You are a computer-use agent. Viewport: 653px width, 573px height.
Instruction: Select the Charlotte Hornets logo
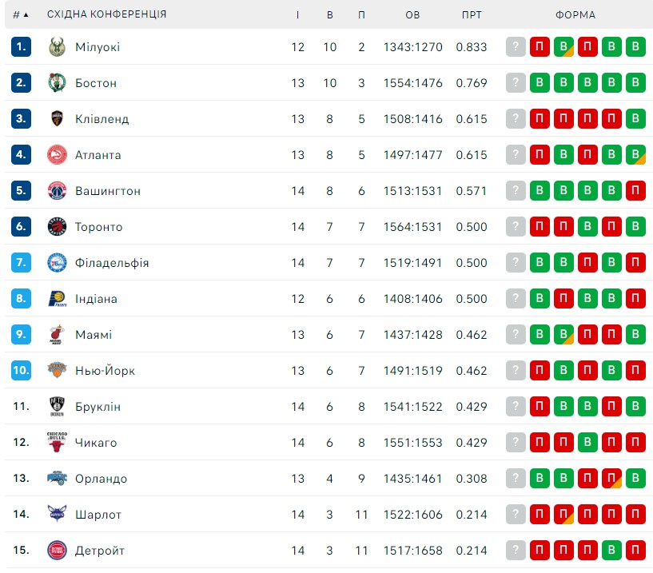coord(57,514)
